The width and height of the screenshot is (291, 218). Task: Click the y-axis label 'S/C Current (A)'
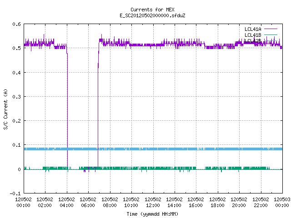(6, 109)
